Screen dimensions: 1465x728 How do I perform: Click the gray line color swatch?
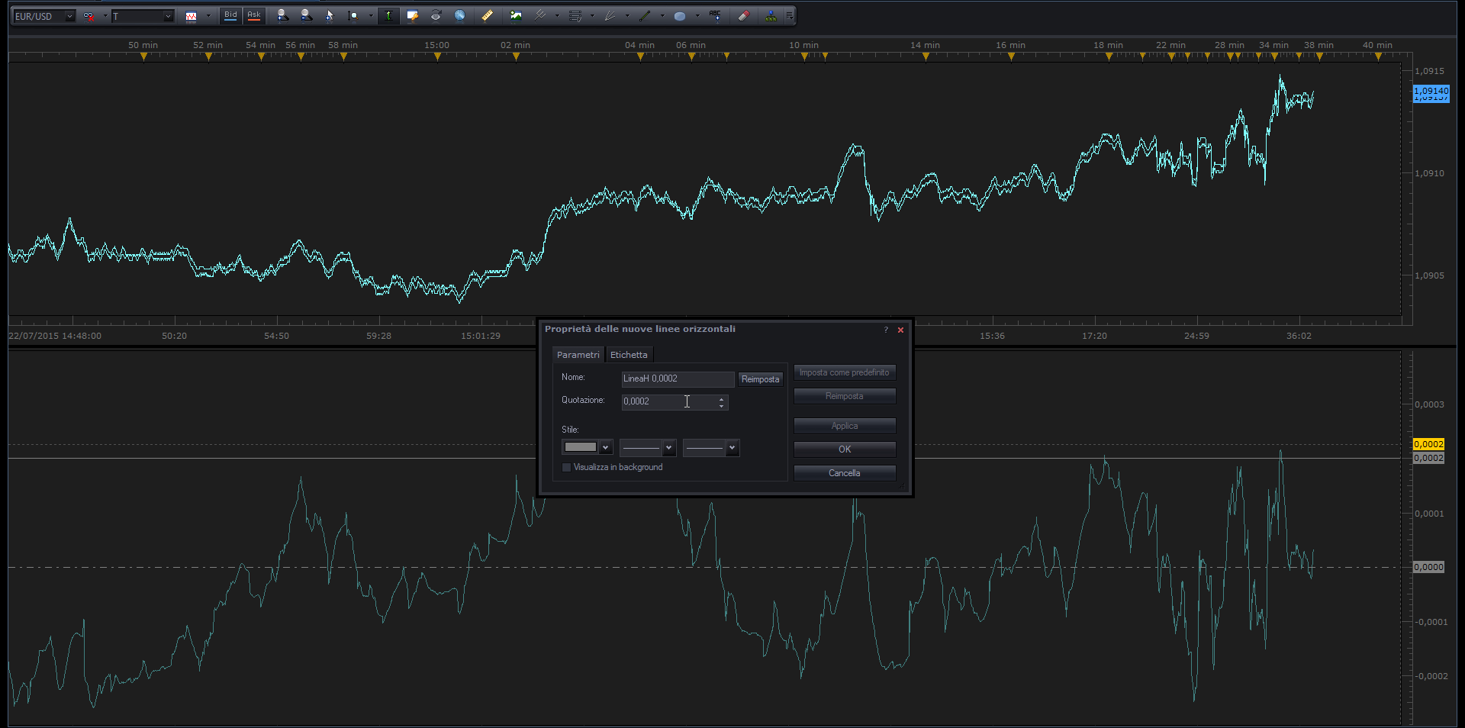click(x=581, y=447)
